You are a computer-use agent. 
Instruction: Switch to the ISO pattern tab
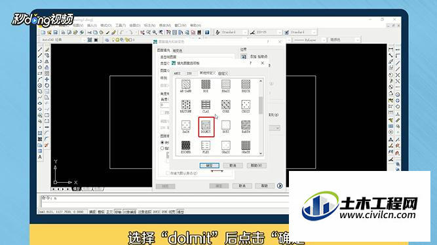tap(189, 73)
